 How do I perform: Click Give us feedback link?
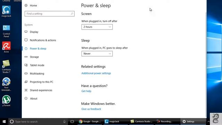coord(91,109)
